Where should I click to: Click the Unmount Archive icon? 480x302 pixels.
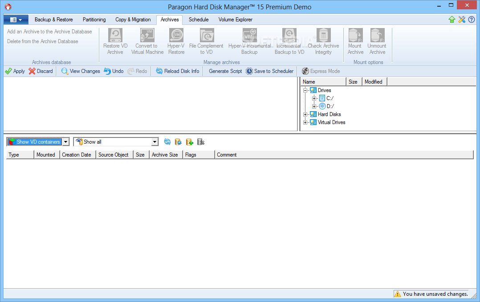(377, 35)
